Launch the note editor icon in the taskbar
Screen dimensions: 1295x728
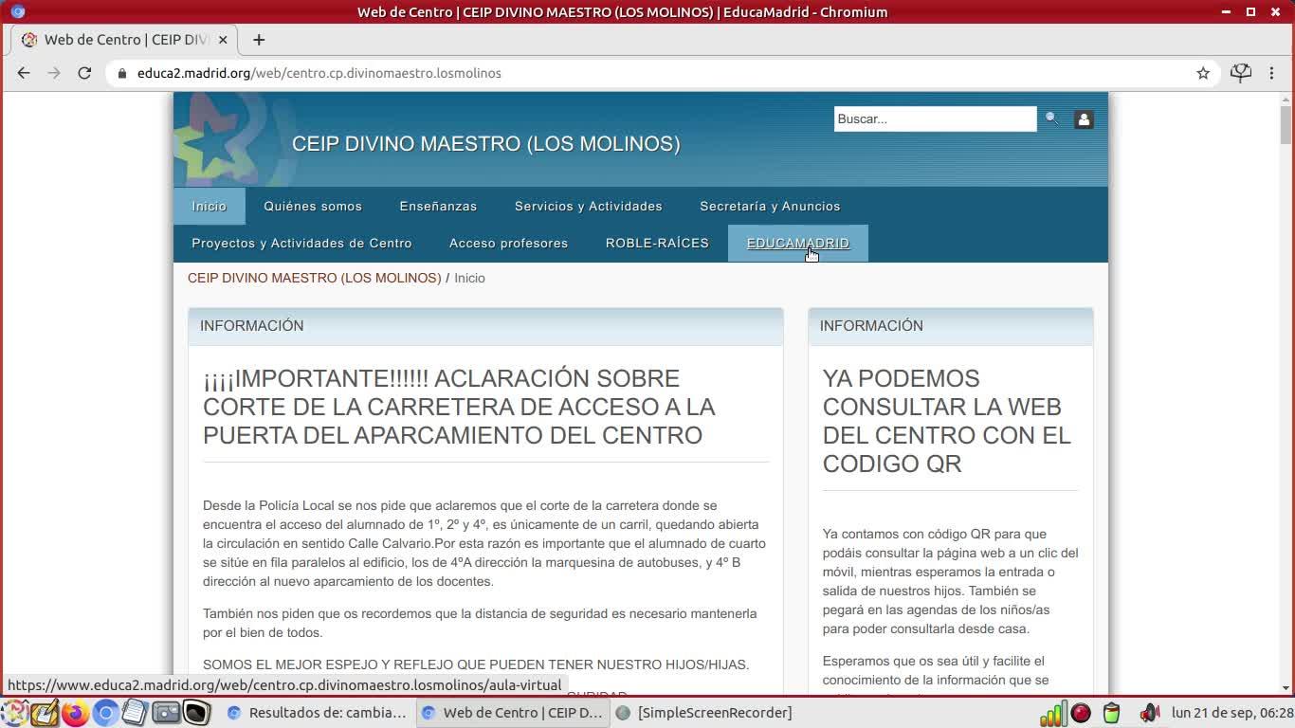[x=45, y=713]
